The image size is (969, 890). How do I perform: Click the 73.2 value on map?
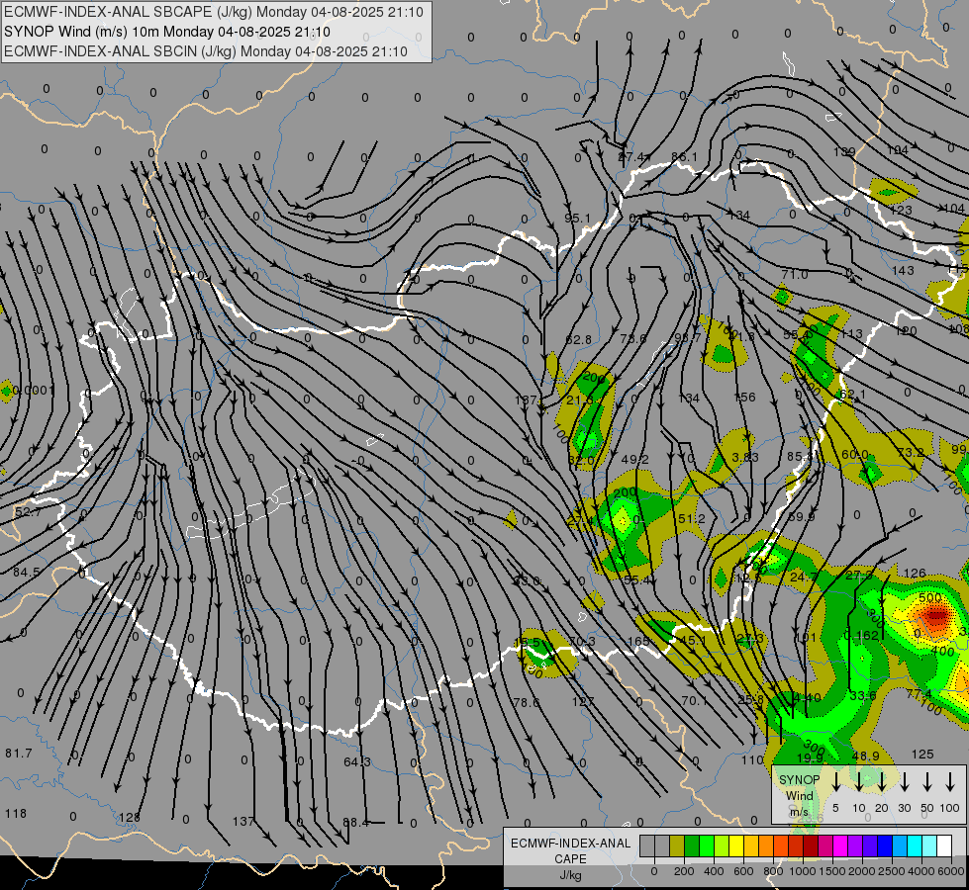click(911, 452)
